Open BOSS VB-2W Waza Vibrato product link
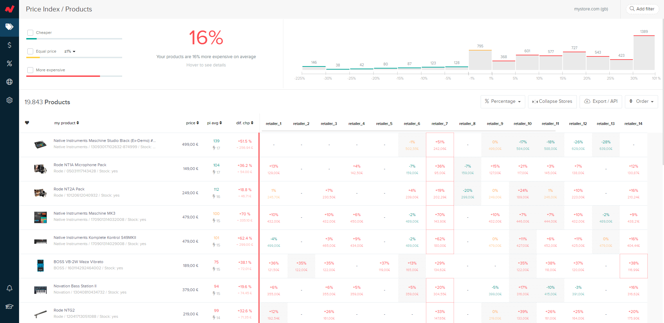Screen dimensions: 664x323 pyautogui.click(x=78, y=262)
